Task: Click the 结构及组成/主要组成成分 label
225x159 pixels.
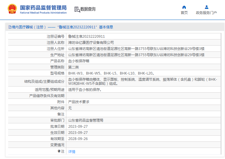Action: click(44, 82)
